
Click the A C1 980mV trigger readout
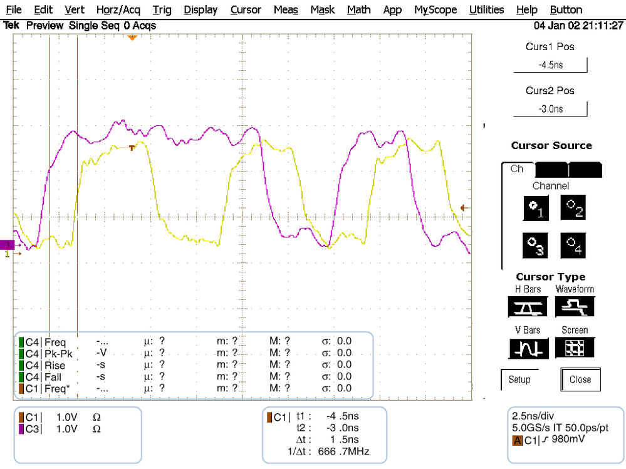tap(548, 440)
